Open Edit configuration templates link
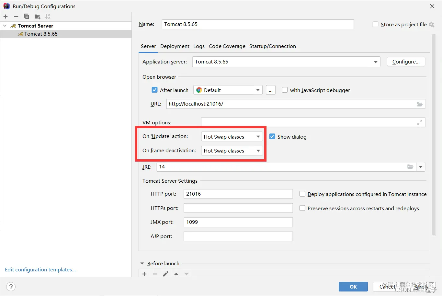The width and height of the screenshot is (442, 296). [x=40, y=269]
